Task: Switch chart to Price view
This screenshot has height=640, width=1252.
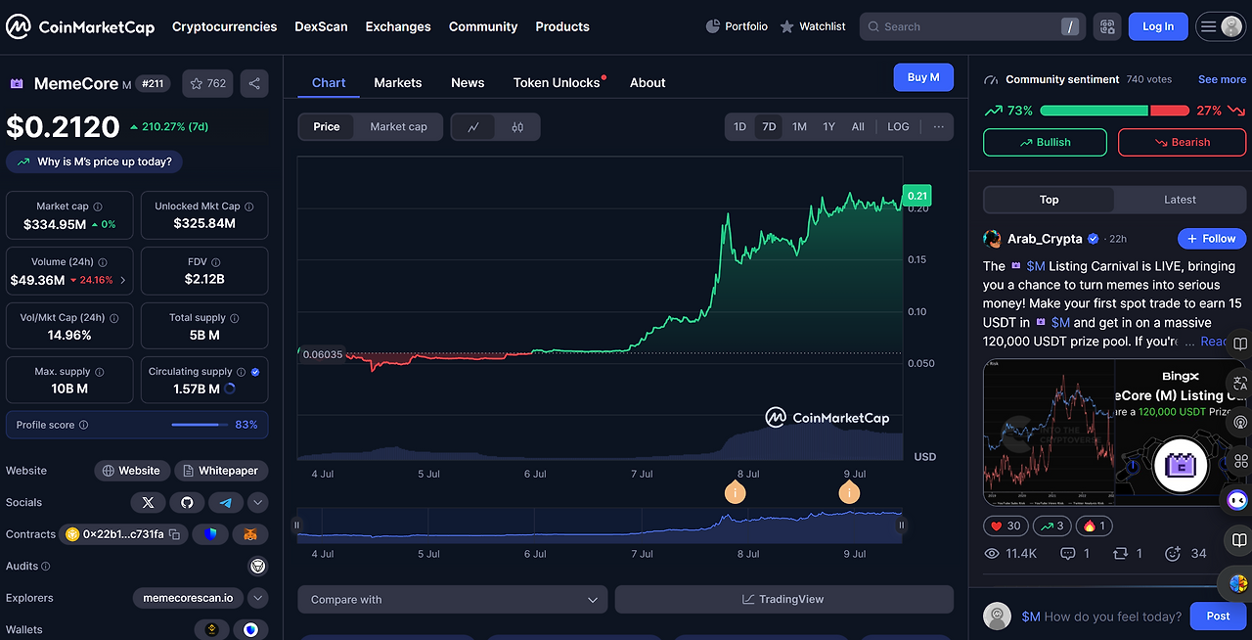Action: (x=327, y=126)
